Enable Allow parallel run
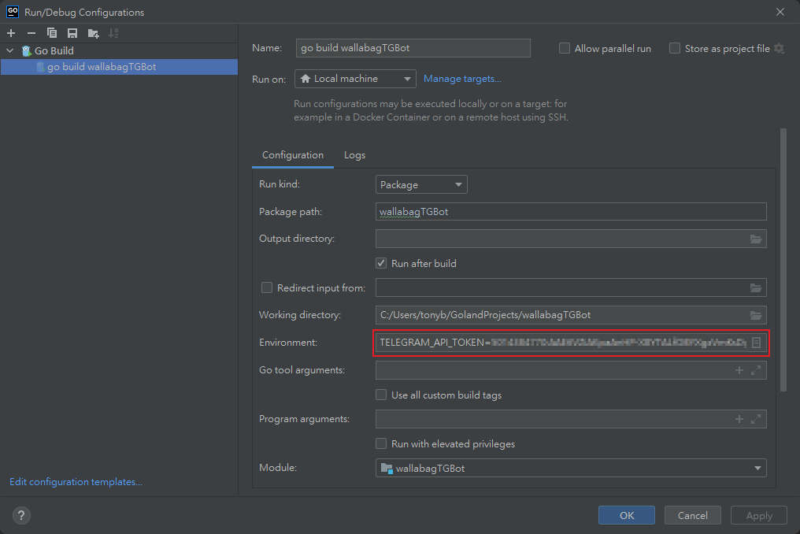The width and height of the screenshot is (800, 534). 565,49
